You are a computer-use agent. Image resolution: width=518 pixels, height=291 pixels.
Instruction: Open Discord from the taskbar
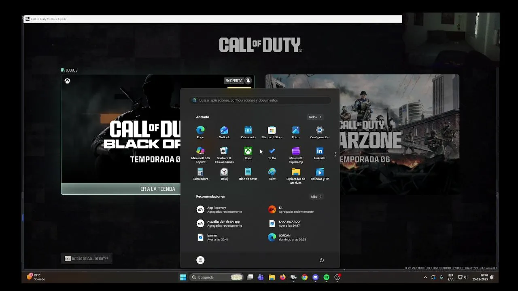pyautogui.click(x=315, y=277)
